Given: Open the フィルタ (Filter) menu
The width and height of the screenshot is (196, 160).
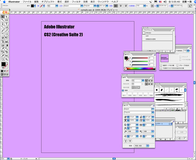Looking at the screenshot, I should (76, 2).
